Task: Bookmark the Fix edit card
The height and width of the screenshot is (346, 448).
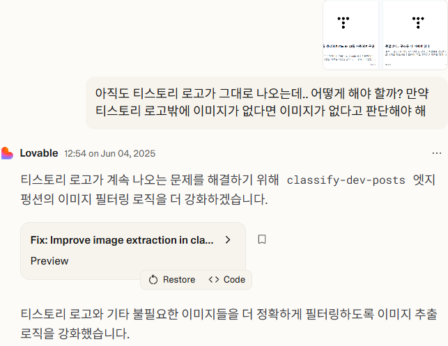Action: tap(262, 239)
